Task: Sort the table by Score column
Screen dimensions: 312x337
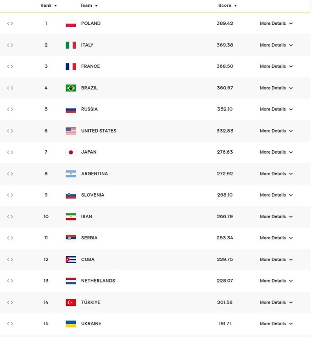Action: [227, 6]
